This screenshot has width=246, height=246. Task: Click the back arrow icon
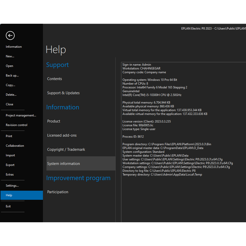pos(10,36)
